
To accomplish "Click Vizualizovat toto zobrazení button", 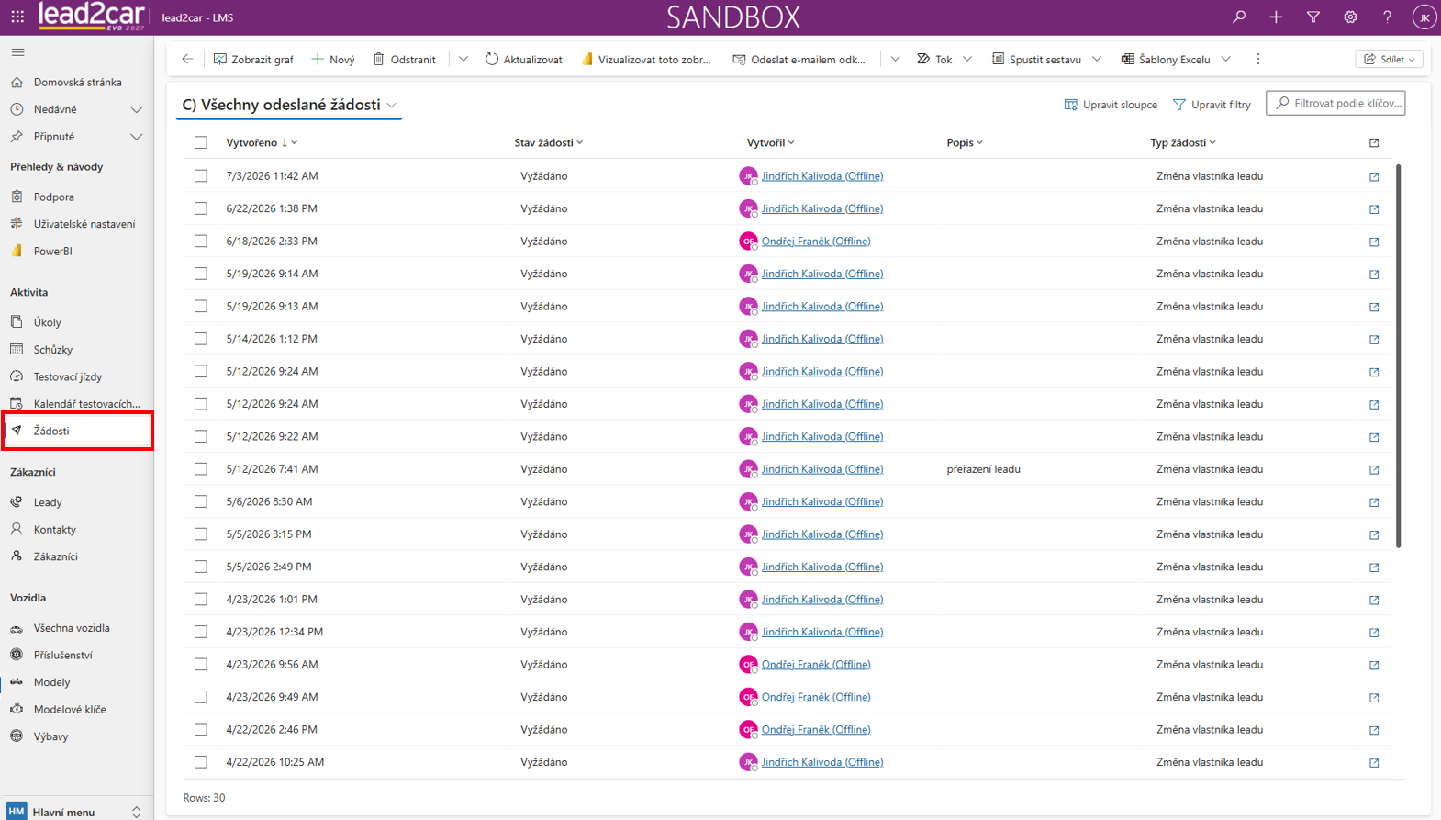I will point(646,59).
